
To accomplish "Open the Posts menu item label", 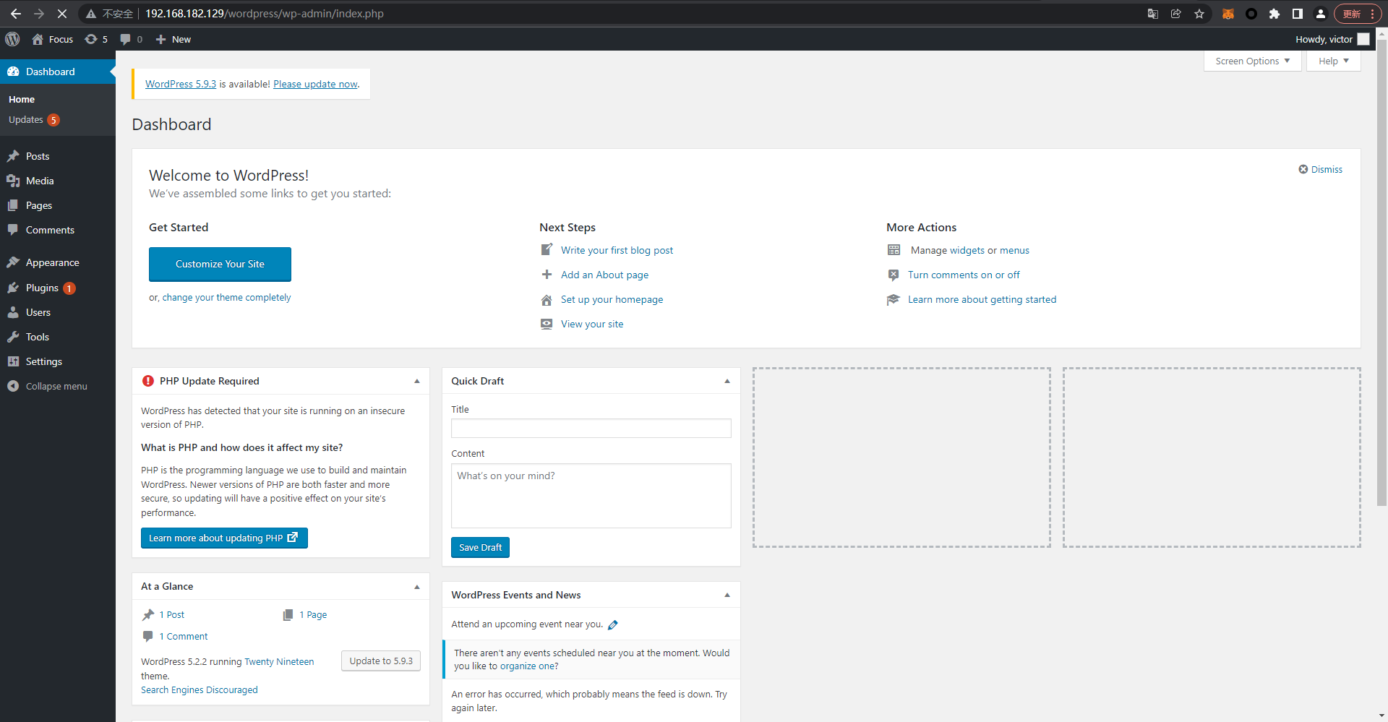I will click(x=38, y=156).
